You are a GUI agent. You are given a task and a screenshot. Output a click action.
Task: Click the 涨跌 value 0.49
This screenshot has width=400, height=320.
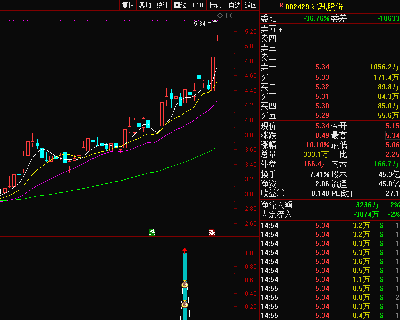coord(322,135)
